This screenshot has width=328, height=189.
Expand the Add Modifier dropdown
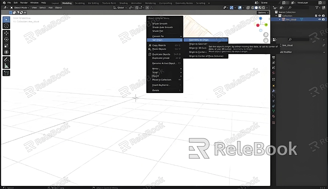(x=302, y=52)
